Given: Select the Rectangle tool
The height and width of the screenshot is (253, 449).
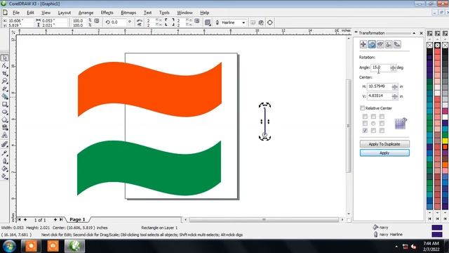Looking at the screenshot, I should [x=5, y=105].
